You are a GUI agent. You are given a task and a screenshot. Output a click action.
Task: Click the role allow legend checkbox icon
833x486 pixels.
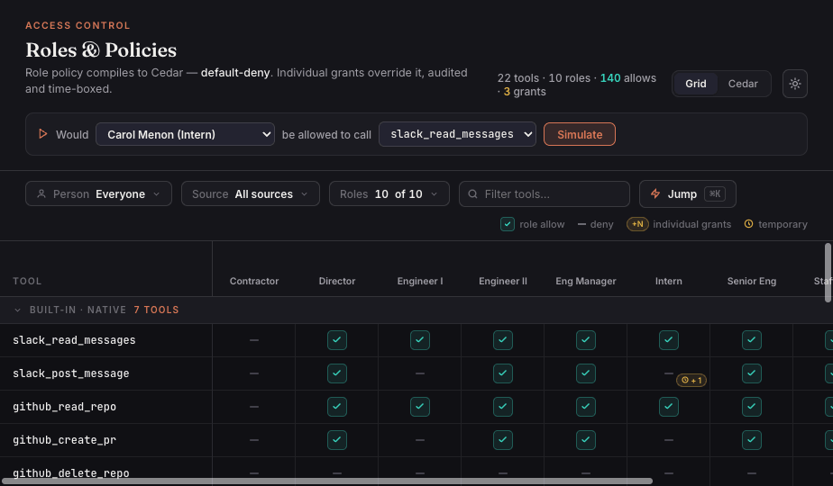[508, 224]
